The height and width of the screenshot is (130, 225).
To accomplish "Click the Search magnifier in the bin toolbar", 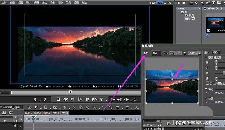I will tap(197, 3).
